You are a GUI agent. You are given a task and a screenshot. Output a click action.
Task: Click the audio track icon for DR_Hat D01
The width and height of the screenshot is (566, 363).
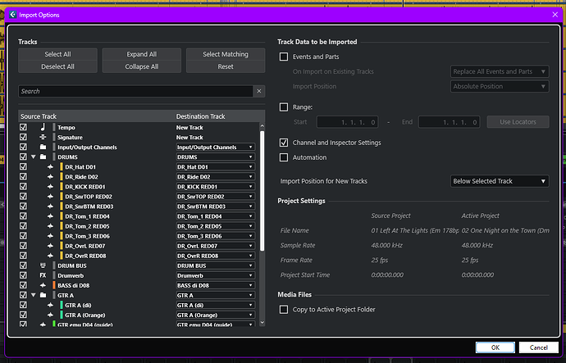click(50, 167)
